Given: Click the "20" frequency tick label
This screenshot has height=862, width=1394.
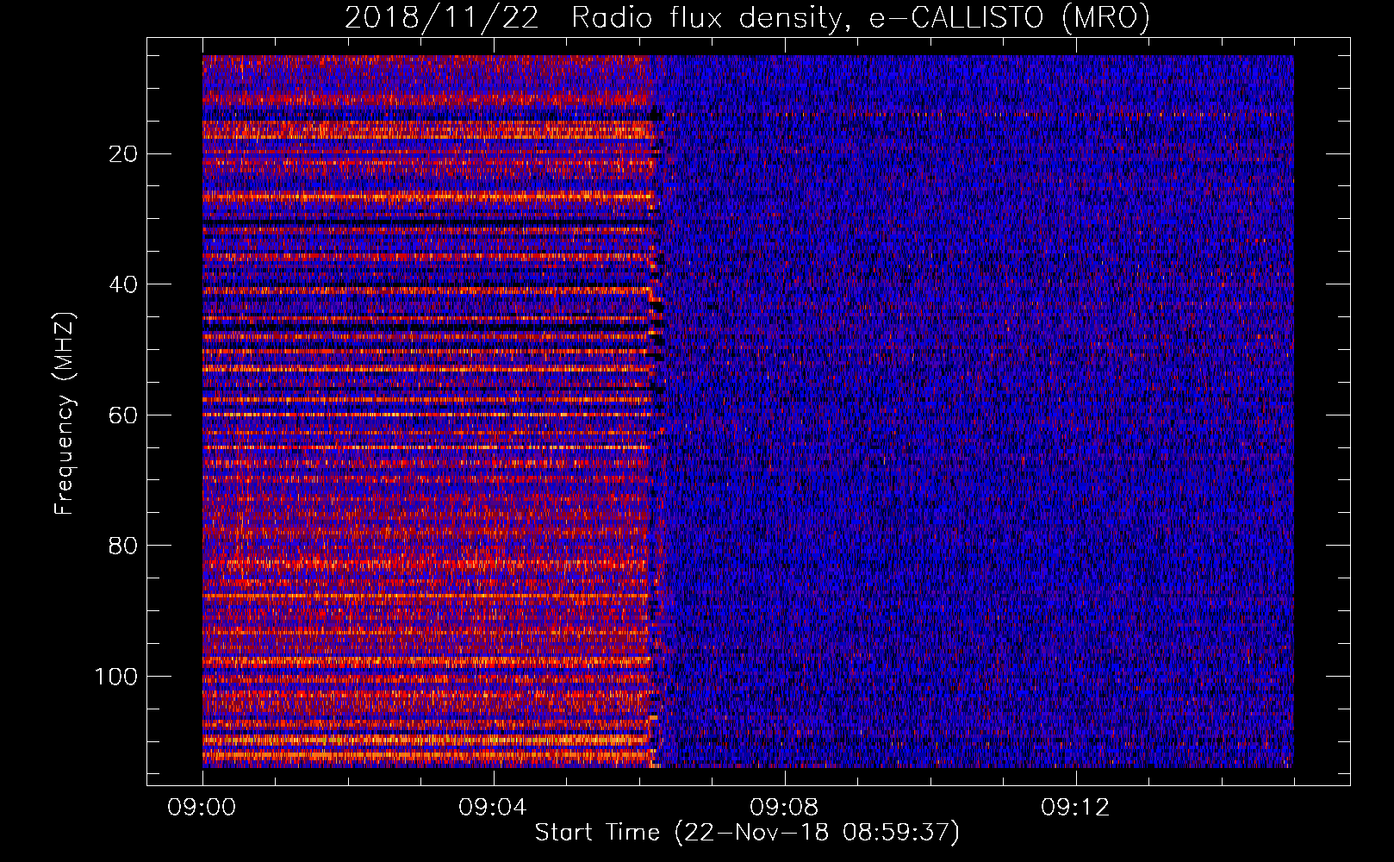Looking at the screenshot, I should click(x=124, y=154).
